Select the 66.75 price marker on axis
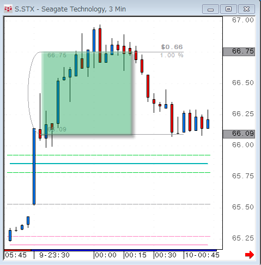This screenshot has width=261, height=265. tap(239, 52)
